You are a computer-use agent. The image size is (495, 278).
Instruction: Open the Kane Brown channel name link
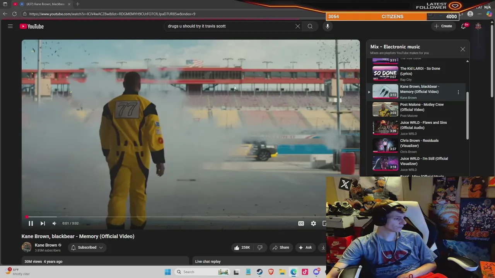46,245
